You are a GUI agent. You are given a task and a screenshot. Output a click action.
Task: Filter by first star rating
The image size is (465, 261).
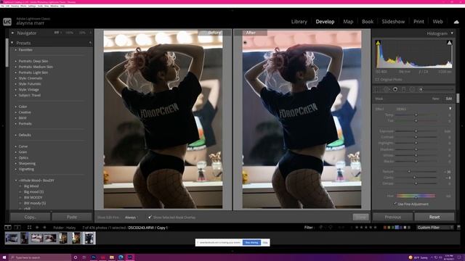coord(357,227)
